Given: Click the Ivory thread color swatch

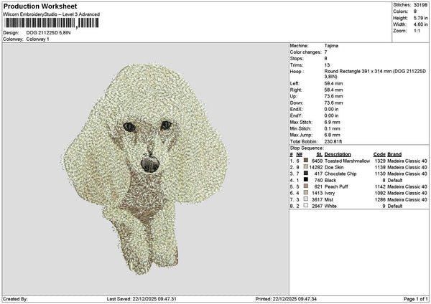Looking at the screenshot, I should click(306, 193).
